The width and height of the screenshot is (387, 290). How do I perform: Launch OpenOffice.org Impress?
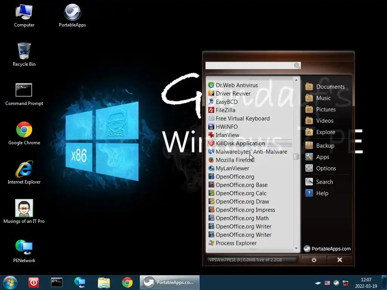pyautogui.click(x=241, y=210)
